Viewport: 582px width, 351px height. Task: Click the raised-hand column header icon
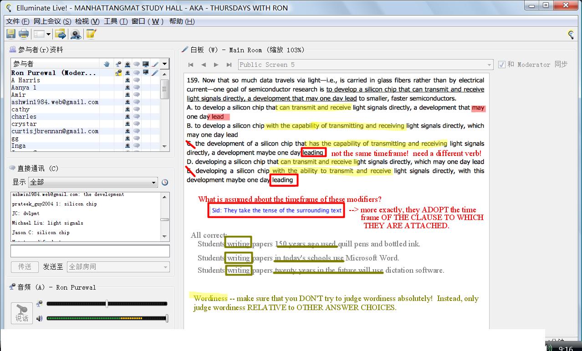click(106, 64)
